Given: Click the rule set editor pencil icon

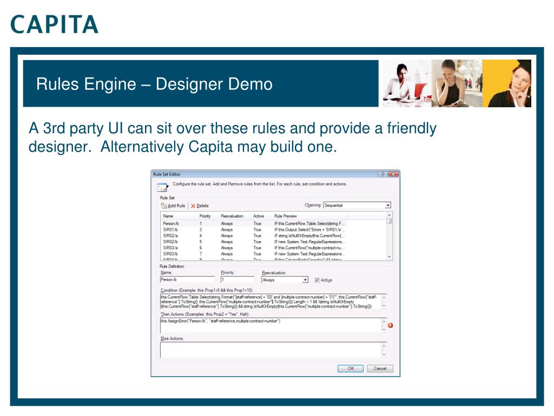Looking at the screenshot, I should pos(162,187).
